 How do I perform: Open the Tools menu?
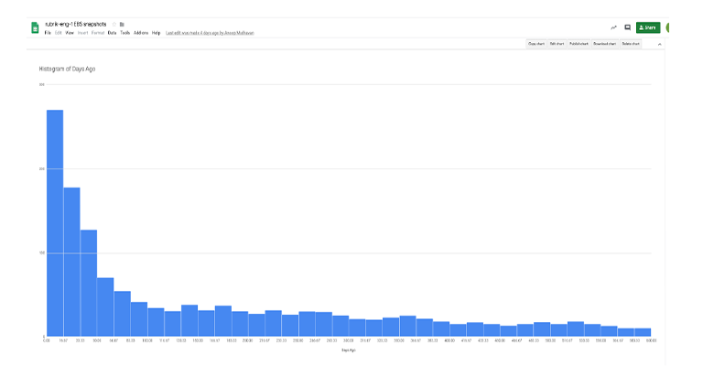point(125,33)
